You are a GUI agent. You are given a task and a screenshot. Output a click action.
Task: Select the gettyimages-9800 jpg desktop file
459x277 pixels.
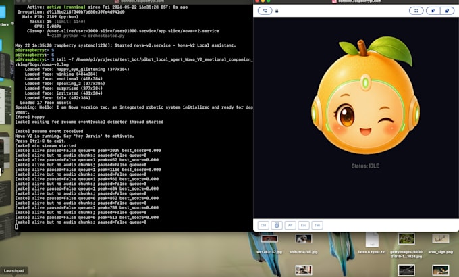click(406, 246)
